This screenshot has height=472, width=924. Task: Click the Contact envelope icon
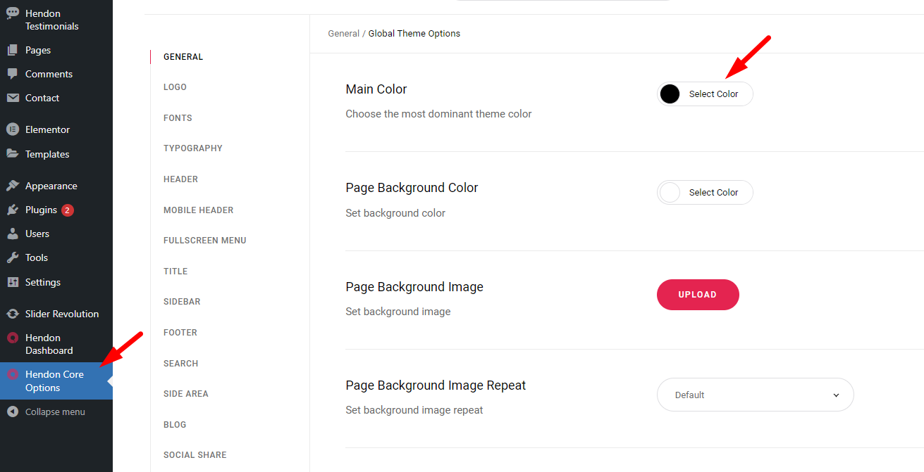pos(13,98)
